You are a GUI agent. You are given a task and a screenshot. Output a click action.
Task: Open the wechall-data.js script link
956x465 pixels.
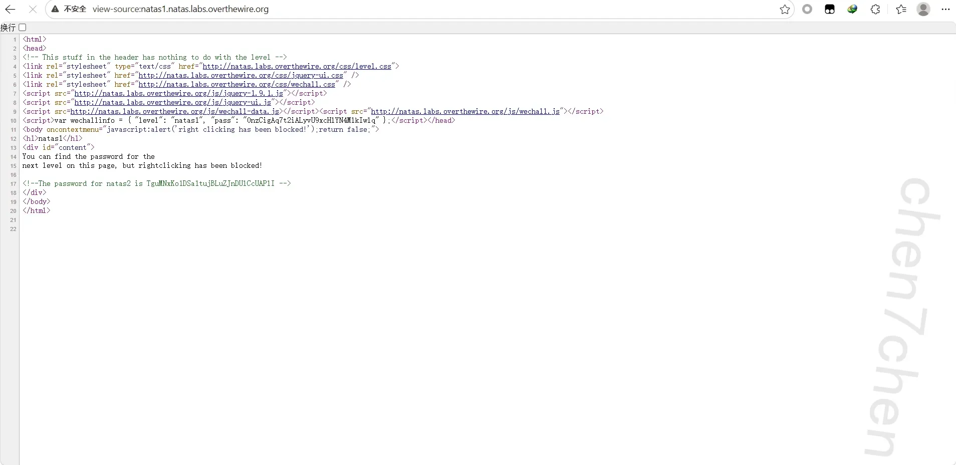click(174, 112)
